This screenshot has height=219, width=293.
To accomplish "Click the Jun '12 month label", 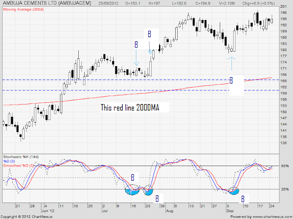I will (x=48, y=211).
